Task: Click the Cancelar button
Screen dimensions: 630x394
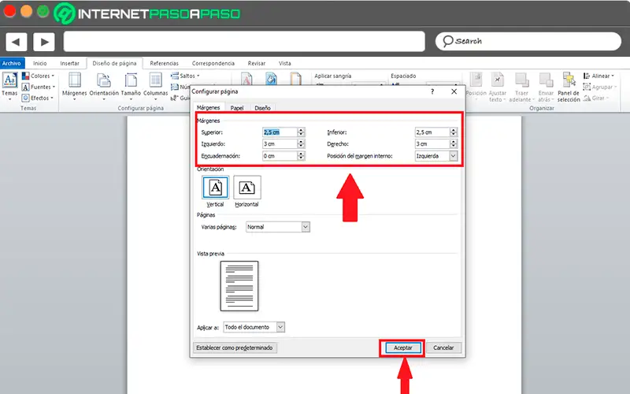Action: tap(443, 348)
